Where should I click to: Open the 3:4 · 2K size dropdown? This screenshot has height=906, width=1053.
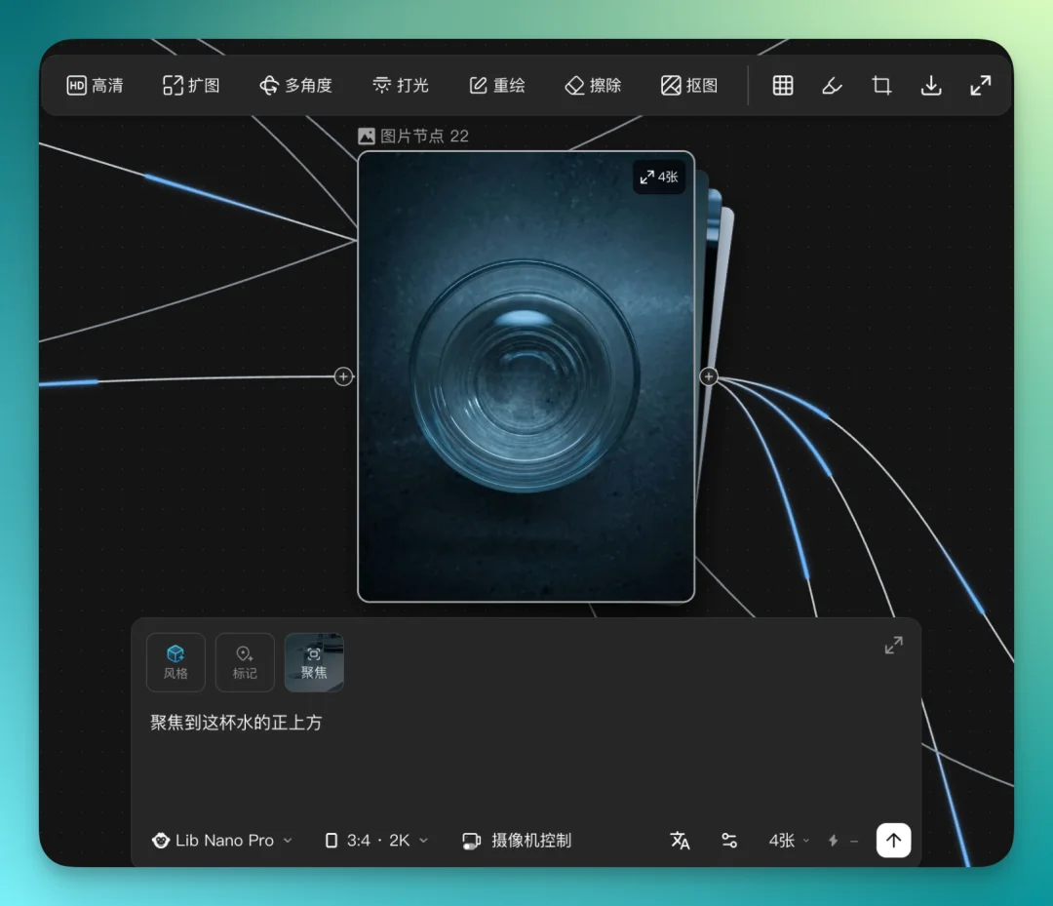click(375, 840)
